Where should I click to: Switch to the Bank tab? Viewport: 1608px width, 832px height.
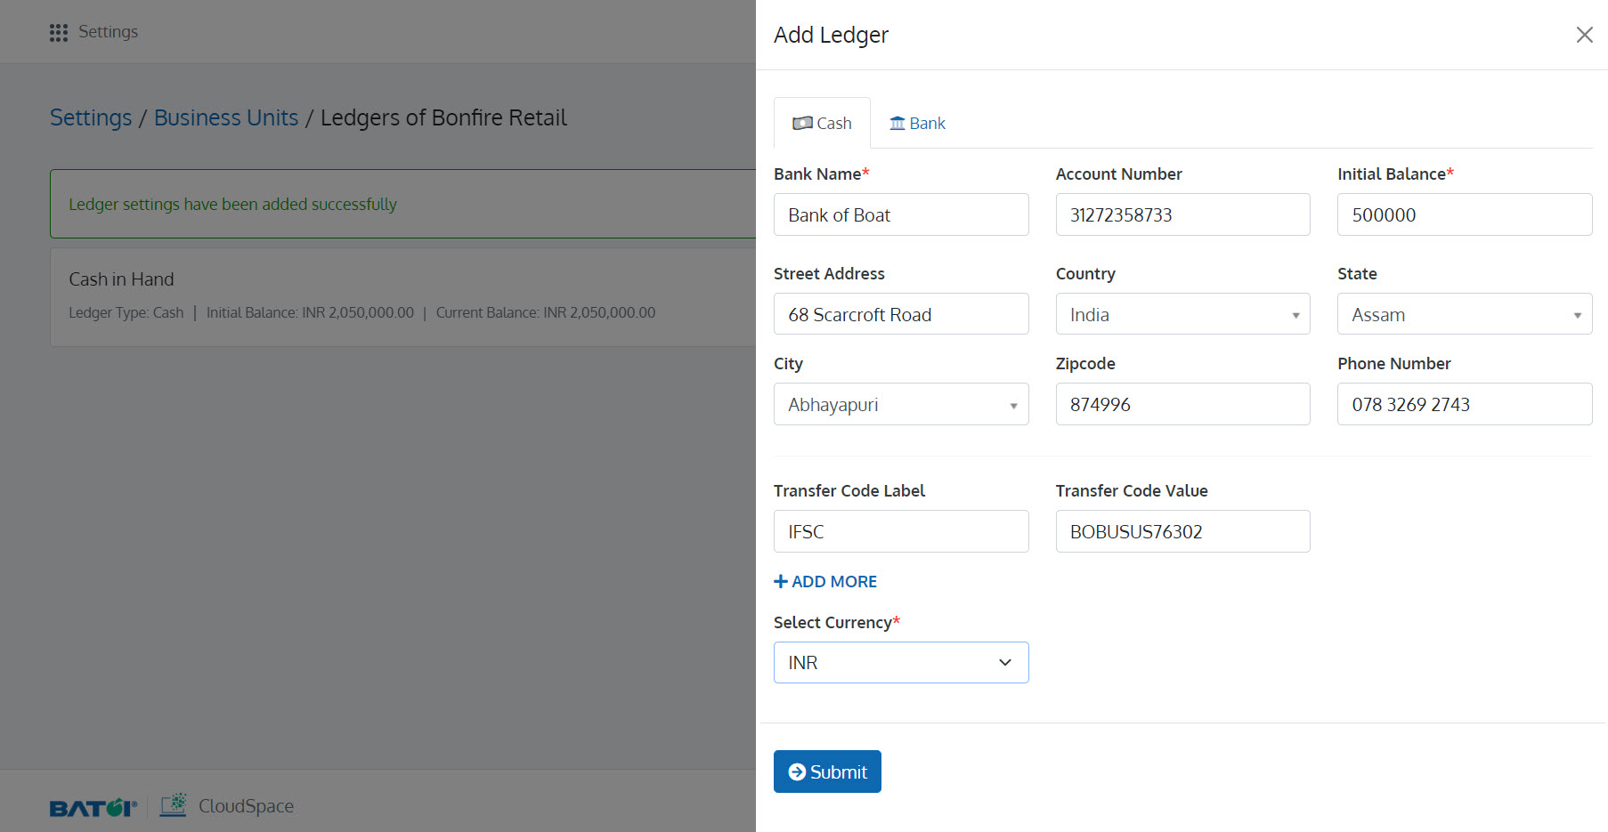click(917, 123)
